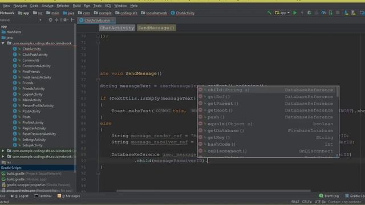
Task: Click the autocomplete popup scrollbar
Action: pyautogui.click(x=337, y=92)
